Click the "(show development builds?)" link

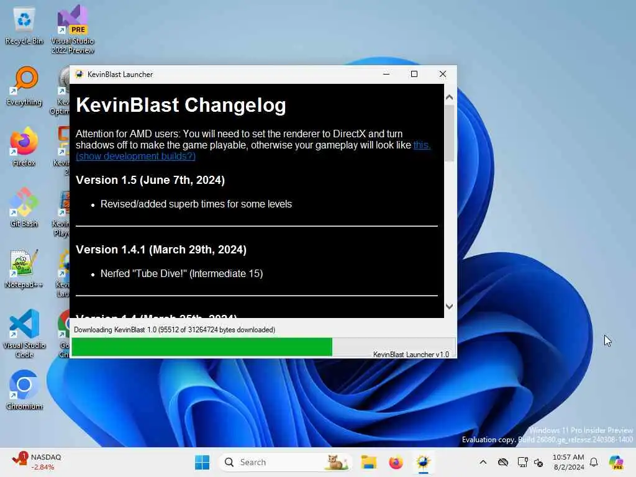(135, 157)
